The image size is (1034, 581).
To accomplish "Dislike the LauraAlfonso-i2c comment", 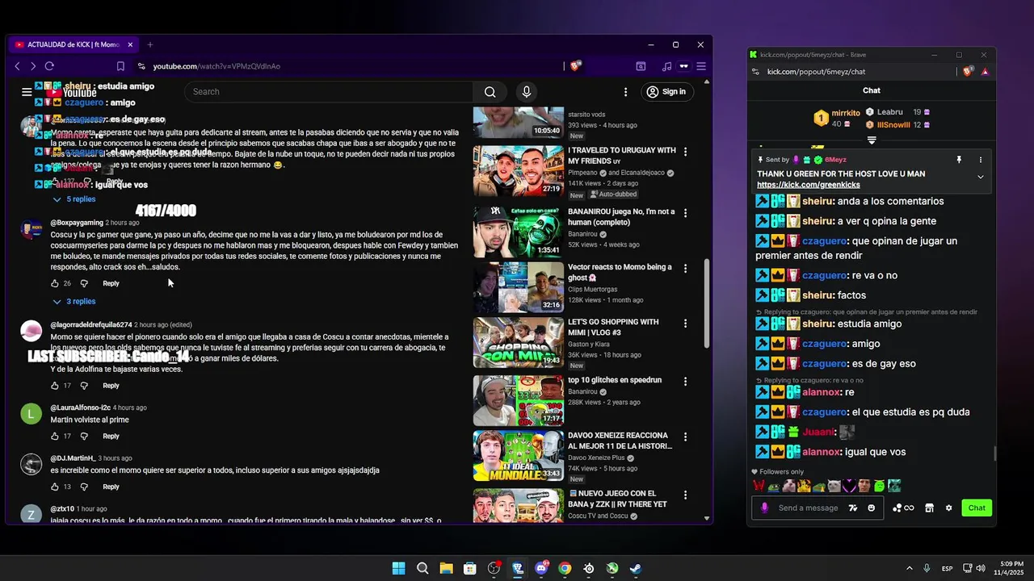I will (x=84, y=437).
